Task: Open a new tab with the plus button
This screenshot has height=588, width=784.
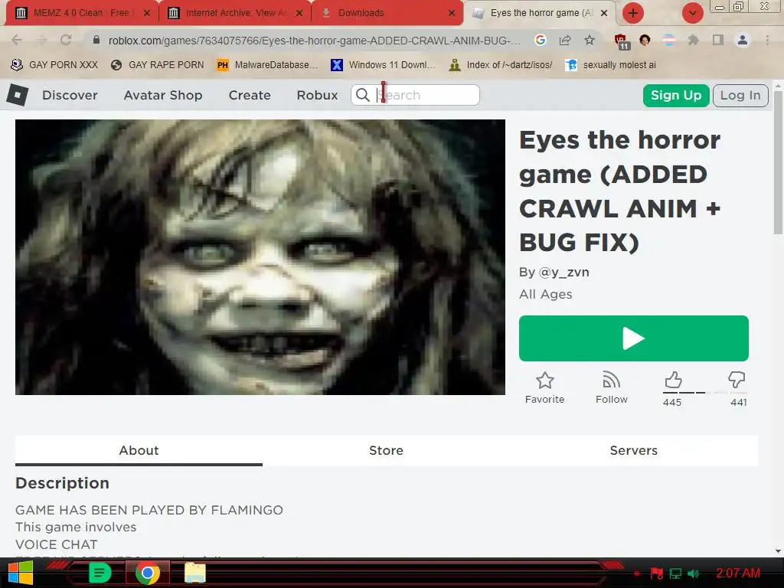Action: (633, 13)
